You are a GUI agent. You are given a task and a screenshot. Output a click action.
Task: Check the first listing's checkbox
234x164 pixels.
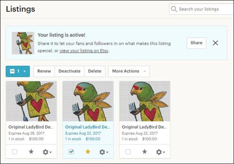(x=14, y=152)
